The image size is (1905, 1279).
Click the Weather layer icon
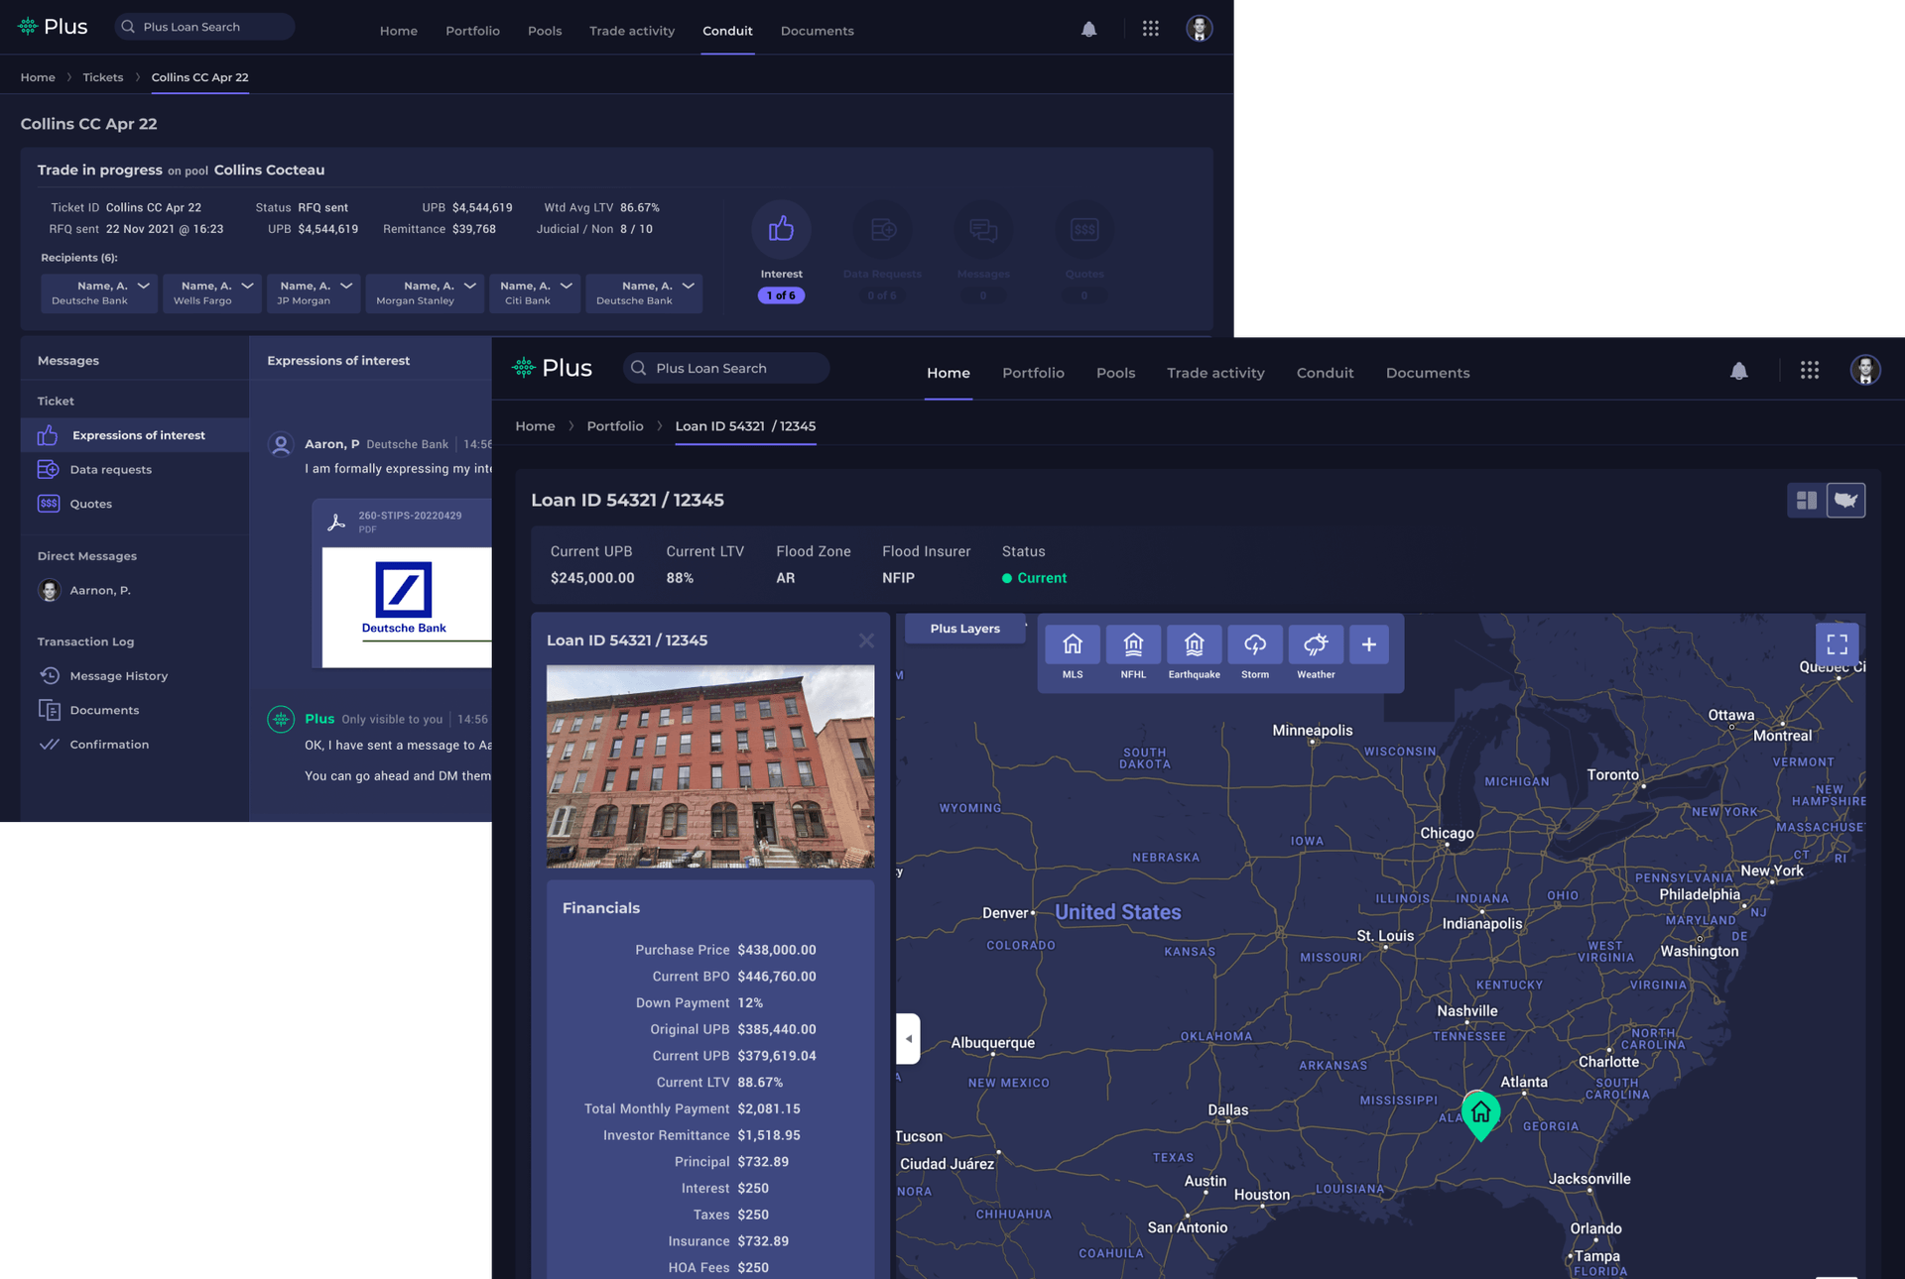[1316, 645]
